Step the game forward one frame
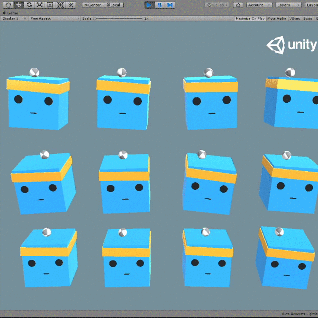 tap(170, 5)
